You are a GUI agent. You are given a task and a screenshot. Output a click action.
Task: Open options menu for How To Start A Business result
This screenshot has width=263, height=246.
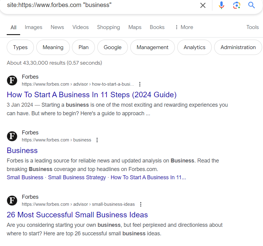pos(140,84)
